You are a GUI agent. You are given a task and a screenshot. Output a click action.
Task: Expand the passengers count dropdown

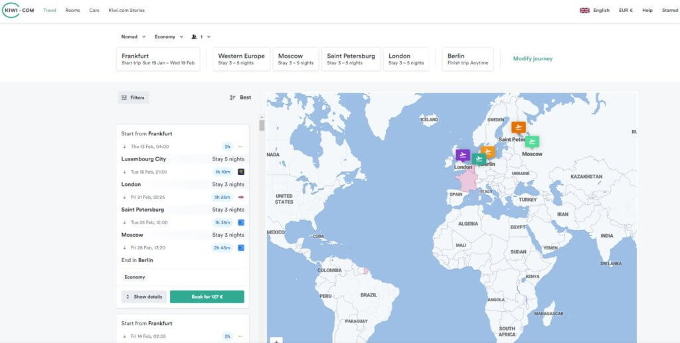point(201,36)
